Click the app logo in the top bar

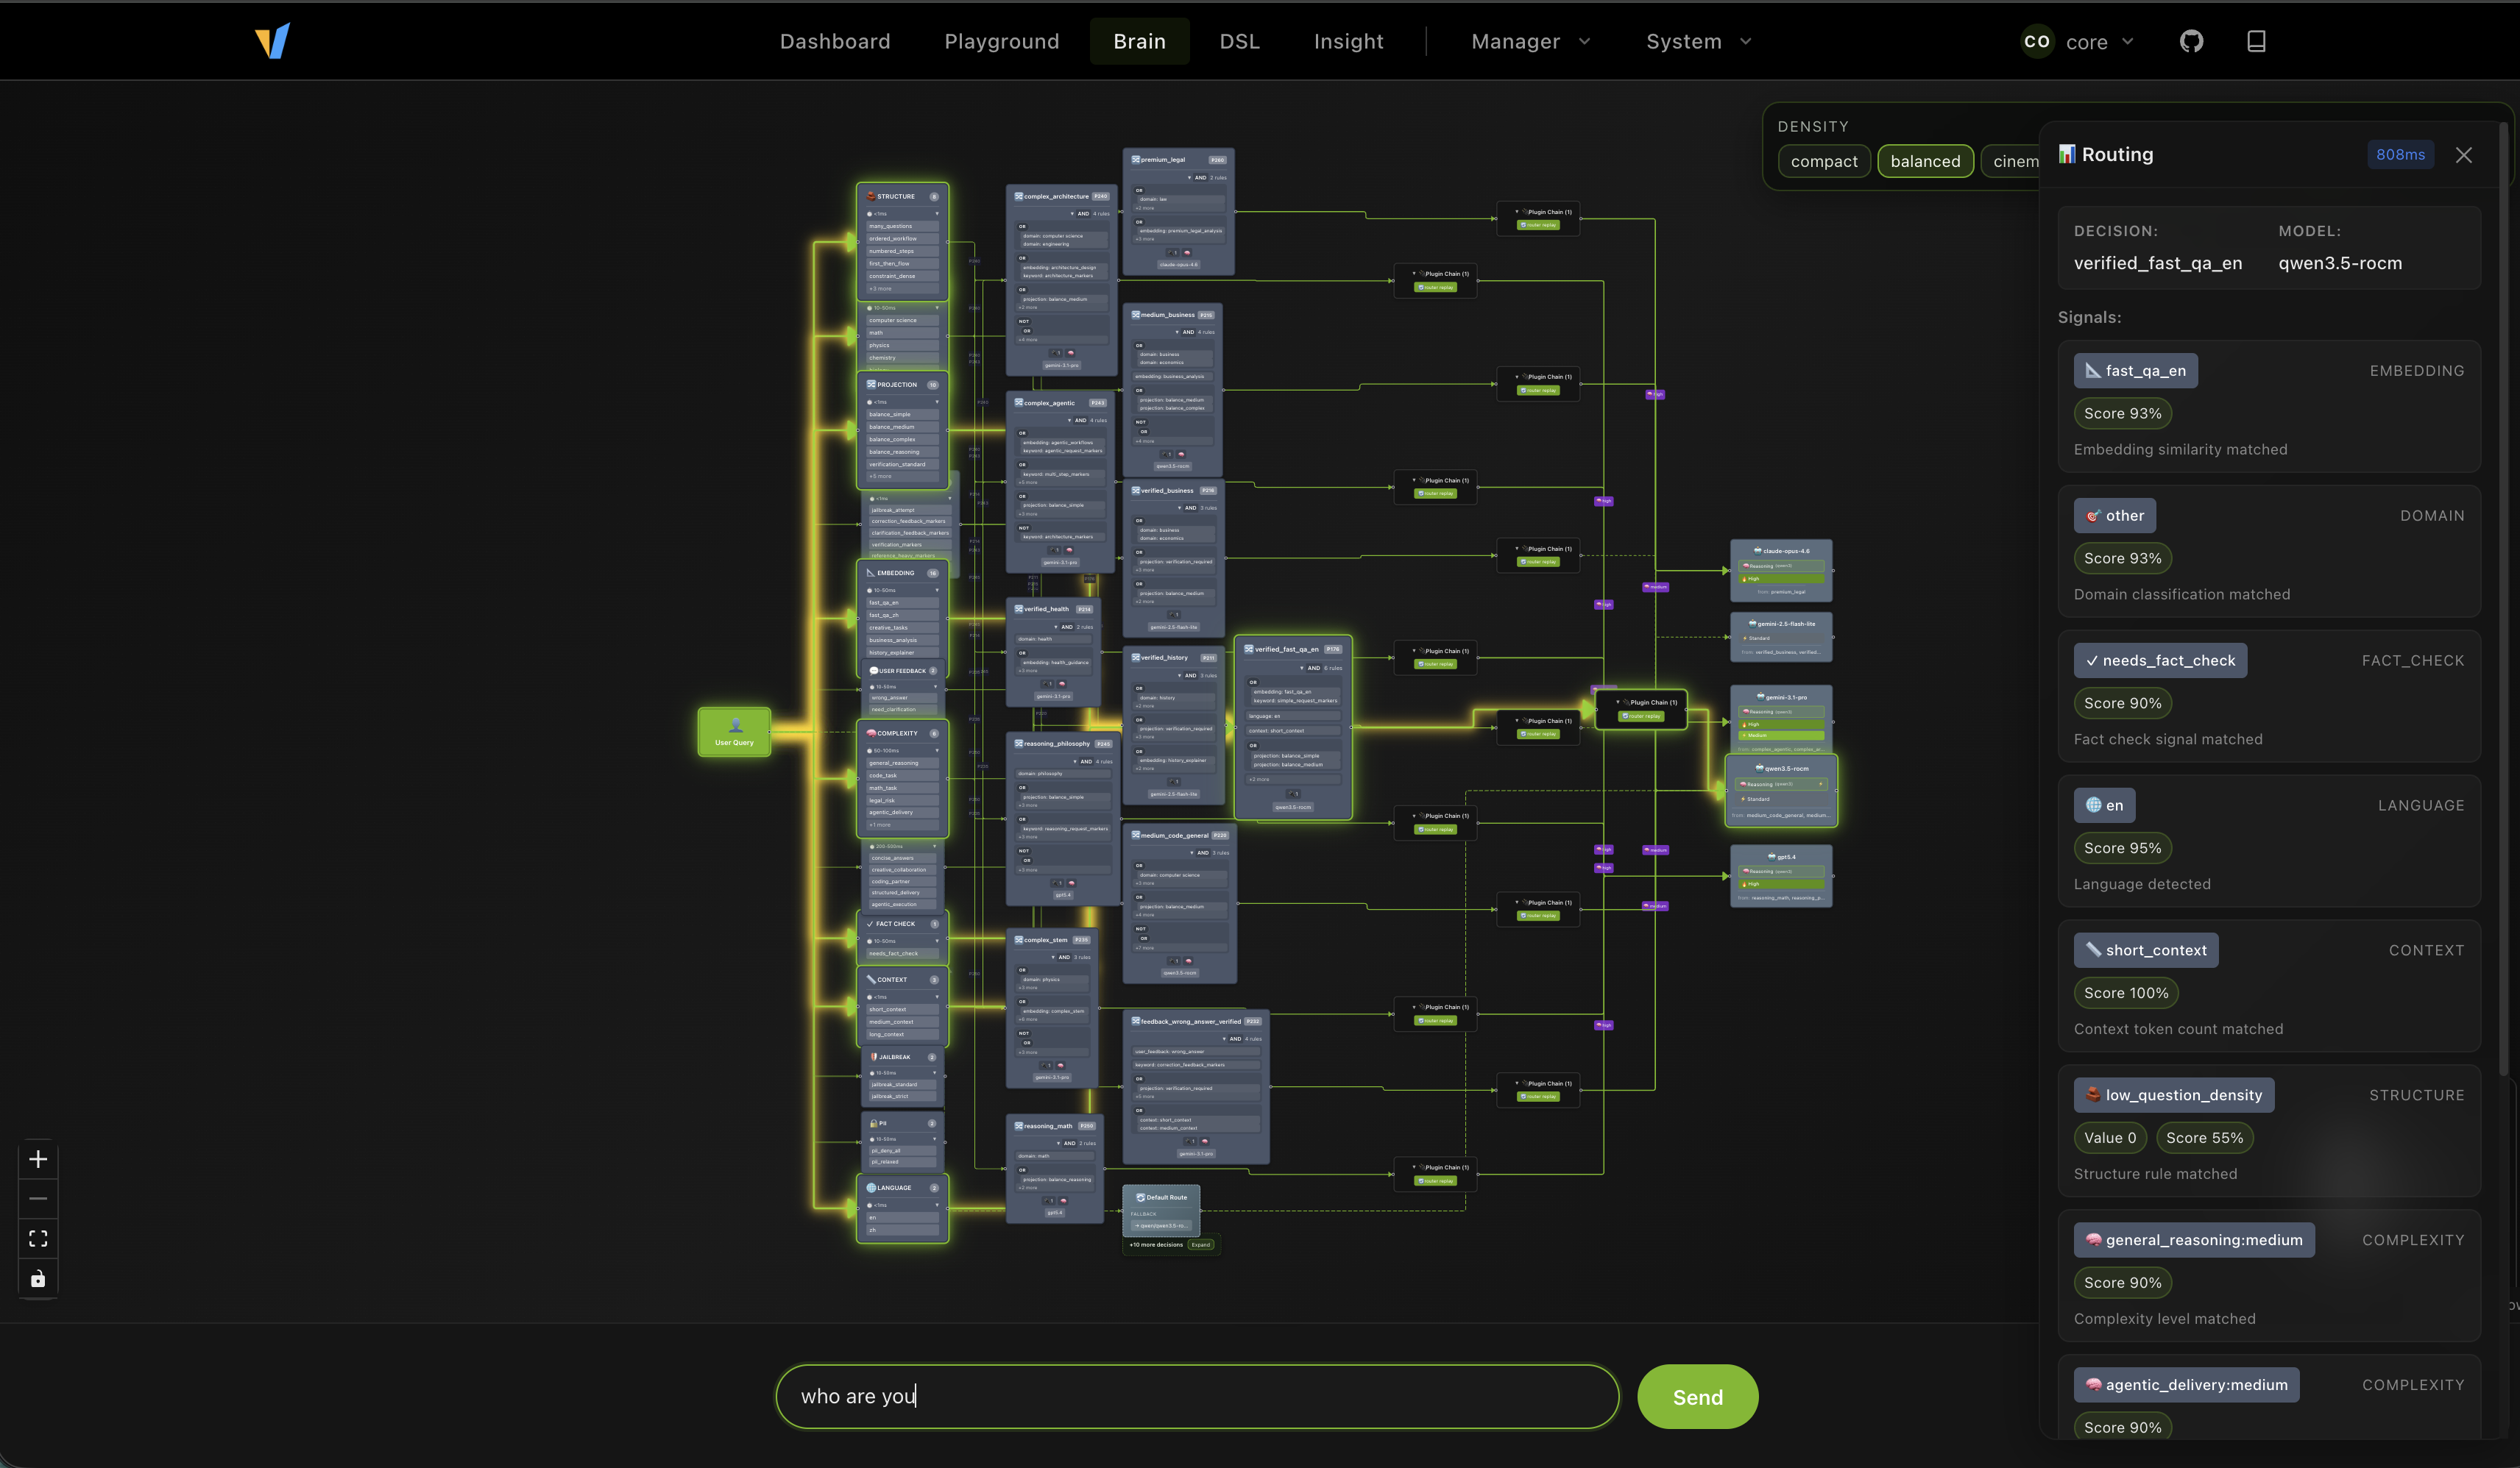[x=273, y=41]
